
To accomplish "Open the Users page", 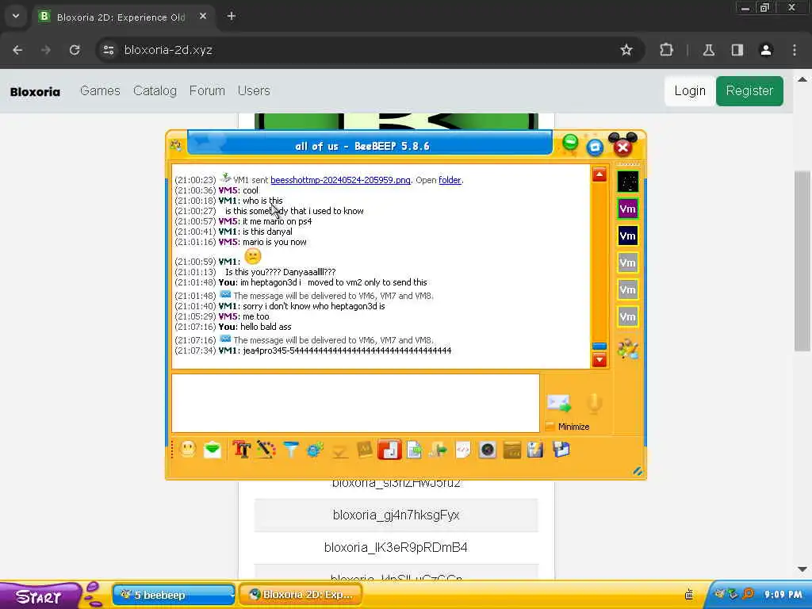I will point(254,90).
